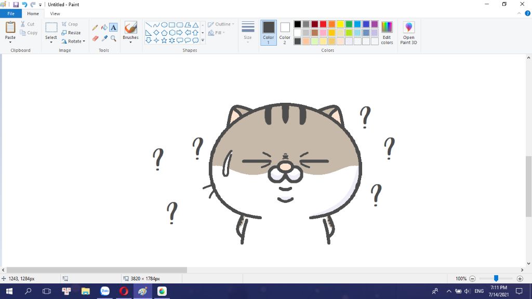Click the Paste clipboard icon
Viewport: 532px width, 299px height.
10,28
